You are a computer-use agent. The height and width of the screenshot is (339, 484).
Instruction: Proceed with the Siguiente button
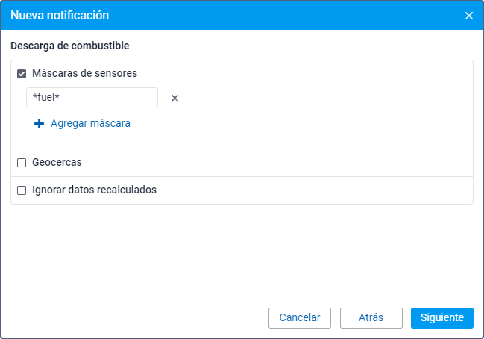(x=441, y=318)
